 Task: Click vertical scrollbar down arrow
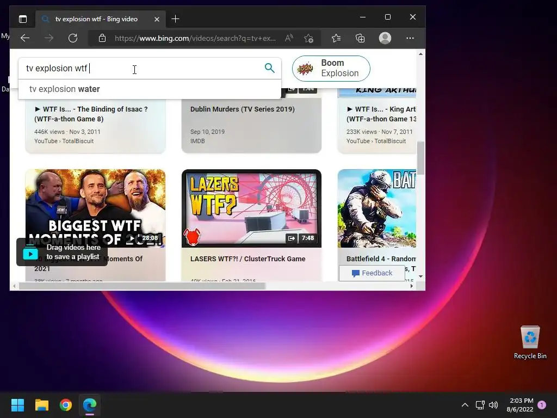point(420,276)
